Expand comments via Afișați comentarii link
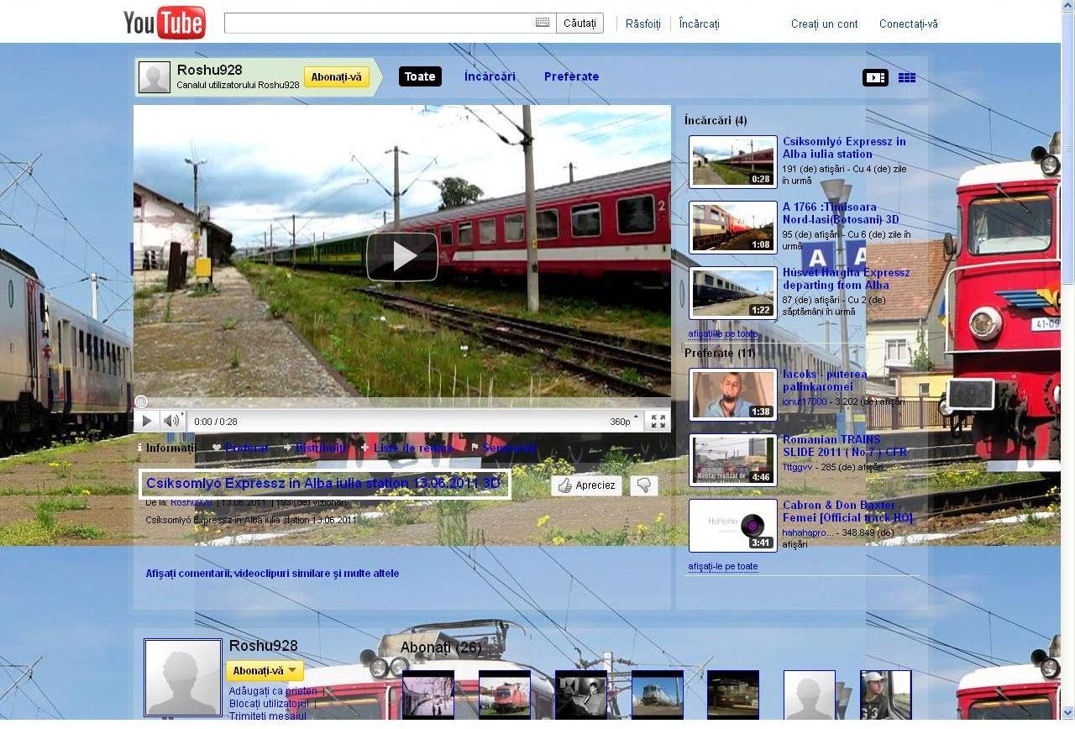The image size is (1075, 729). (272, 573)
